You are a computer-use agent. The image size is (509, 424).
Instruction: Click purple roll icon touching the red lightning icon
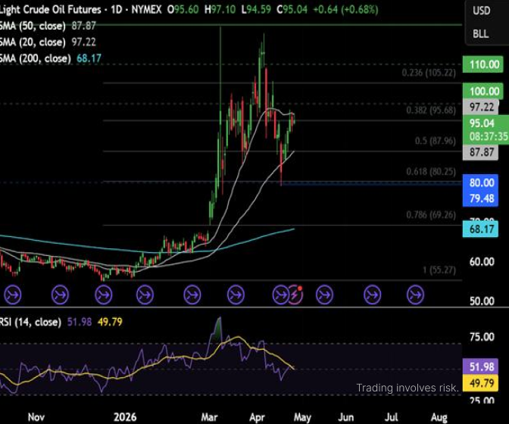pos(280,295)
